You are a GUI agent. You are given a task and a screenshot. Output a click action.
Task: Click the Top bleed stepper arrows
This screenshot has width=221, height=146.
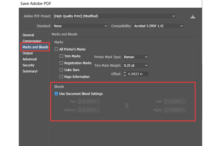(x=80, y=101)
